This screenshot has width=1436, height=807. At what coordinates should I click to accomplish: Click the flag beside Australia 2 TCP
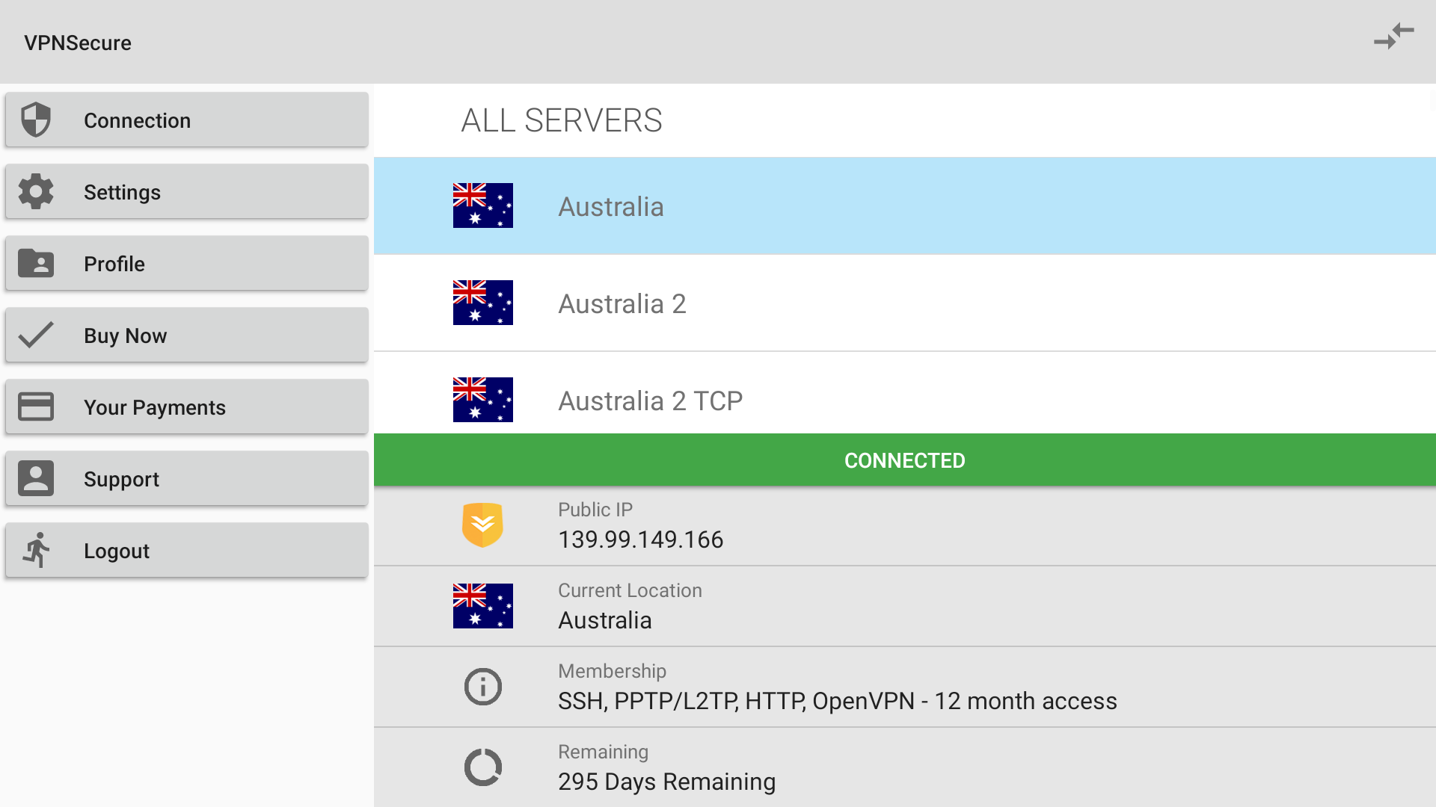coord(483,400)
